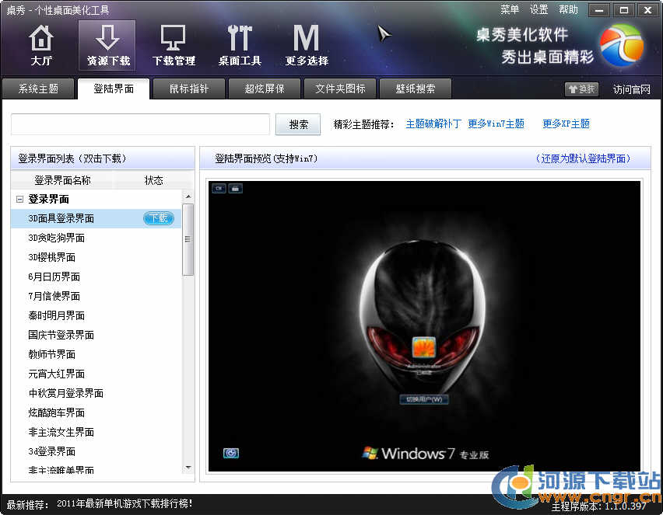
Task: Open the 主题破解补丁 link
Action: (x=433, y=124)
